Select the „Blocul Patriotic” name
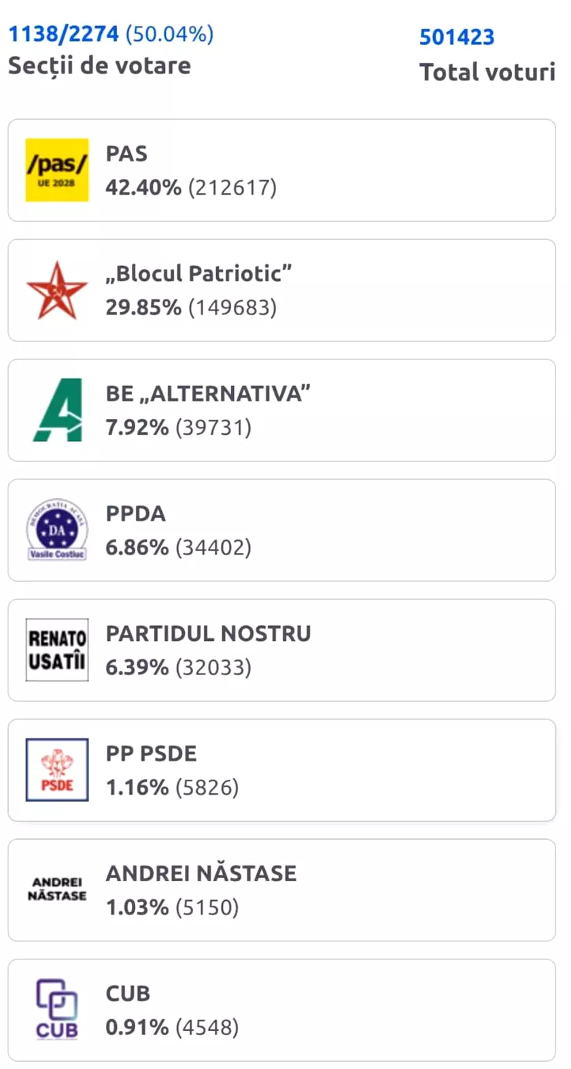The height and width of the screenshot is (1069, 571). pos(198,274)
